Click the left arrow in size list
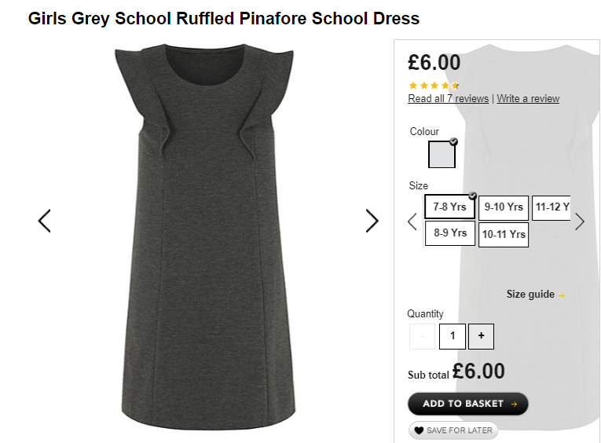The image size is (601, 443). 412,222
